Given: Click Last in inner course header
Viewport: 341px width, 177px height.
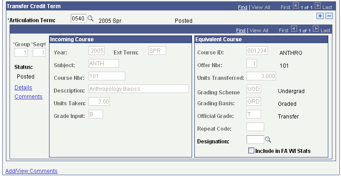Looking at the screenshot, I should click(x=326, y=30).
